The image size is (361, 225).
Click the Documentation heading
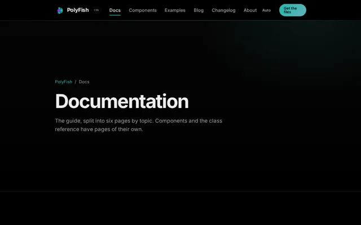122,101
